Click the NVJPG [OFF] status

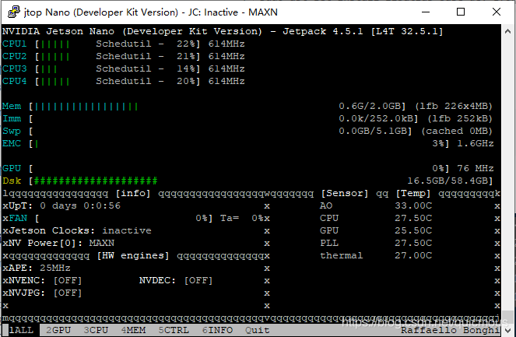tap(68, 293)
